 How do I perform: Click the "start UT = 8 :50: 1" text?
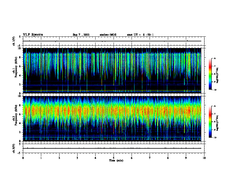tap(140, 35)
